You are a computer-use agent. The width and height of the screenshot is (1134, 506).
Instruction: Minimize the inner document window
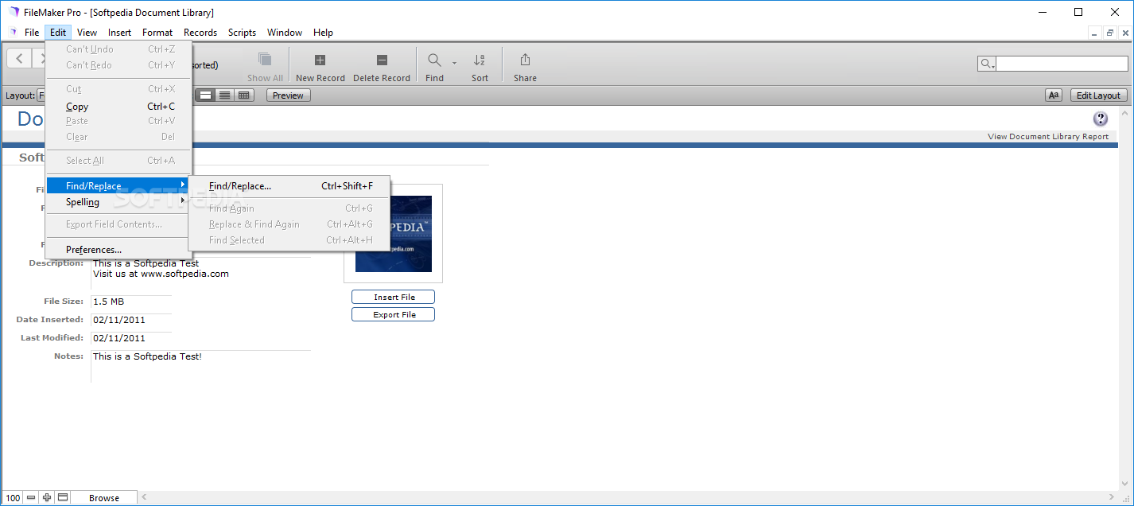[x=1095, y=33]
